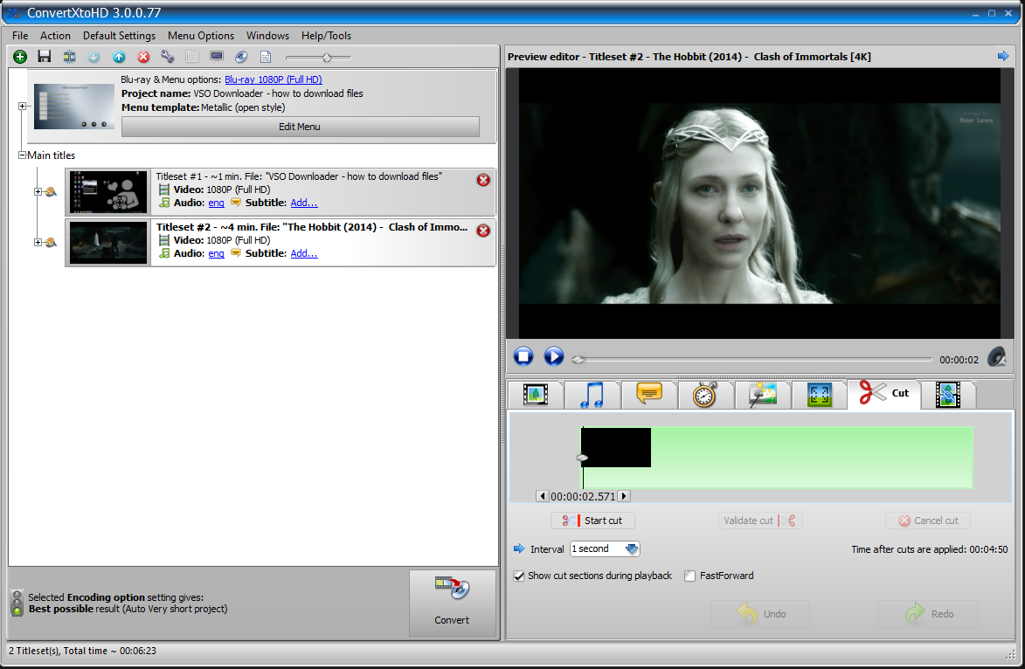Open the resize framing tab
Screen dimensions: 1025x669
pos(819,395)
